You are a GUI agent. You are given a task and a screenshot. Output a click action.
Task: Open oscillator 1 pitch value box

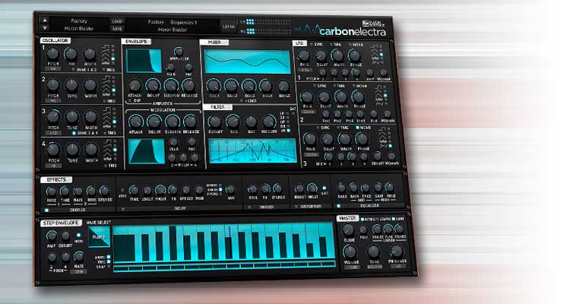52,68
